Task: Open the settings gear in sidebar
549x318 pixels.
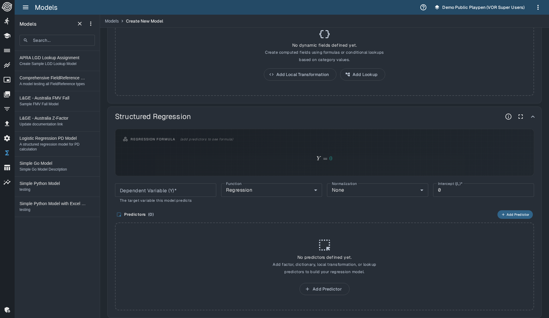Action: point(7,138)
